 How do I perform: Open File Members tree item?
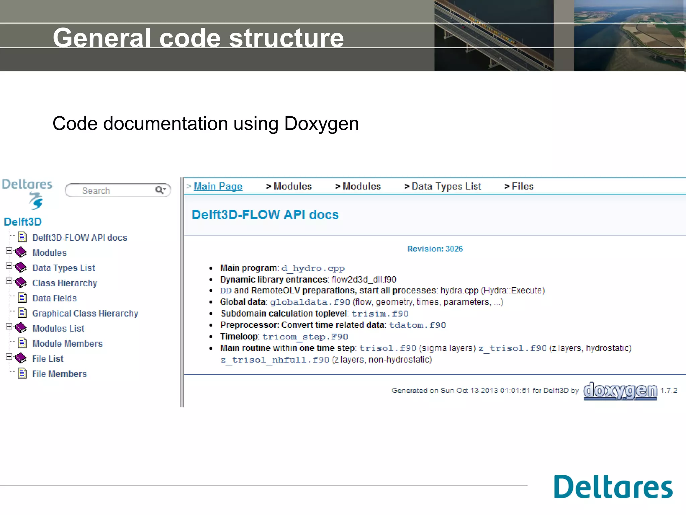[x=60, y=374]
